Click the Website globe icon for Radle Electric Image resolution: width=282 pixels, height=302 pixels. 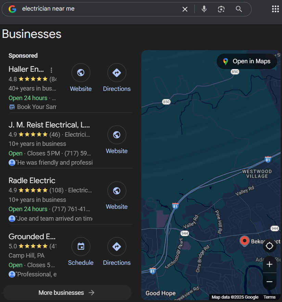pos(117,191)
